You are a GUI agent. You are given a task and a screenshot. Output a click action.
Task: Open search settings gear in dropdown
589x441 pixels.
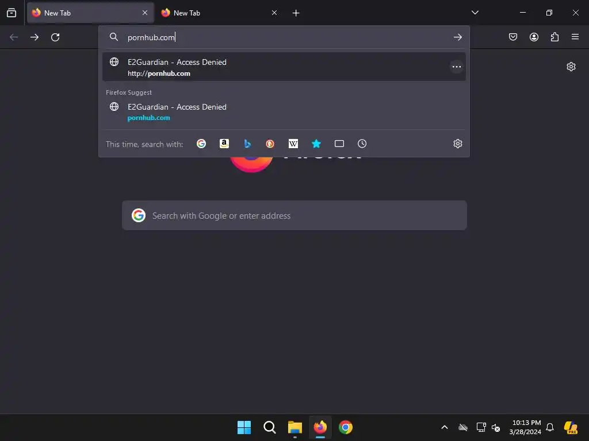click(x=457, y=144)
